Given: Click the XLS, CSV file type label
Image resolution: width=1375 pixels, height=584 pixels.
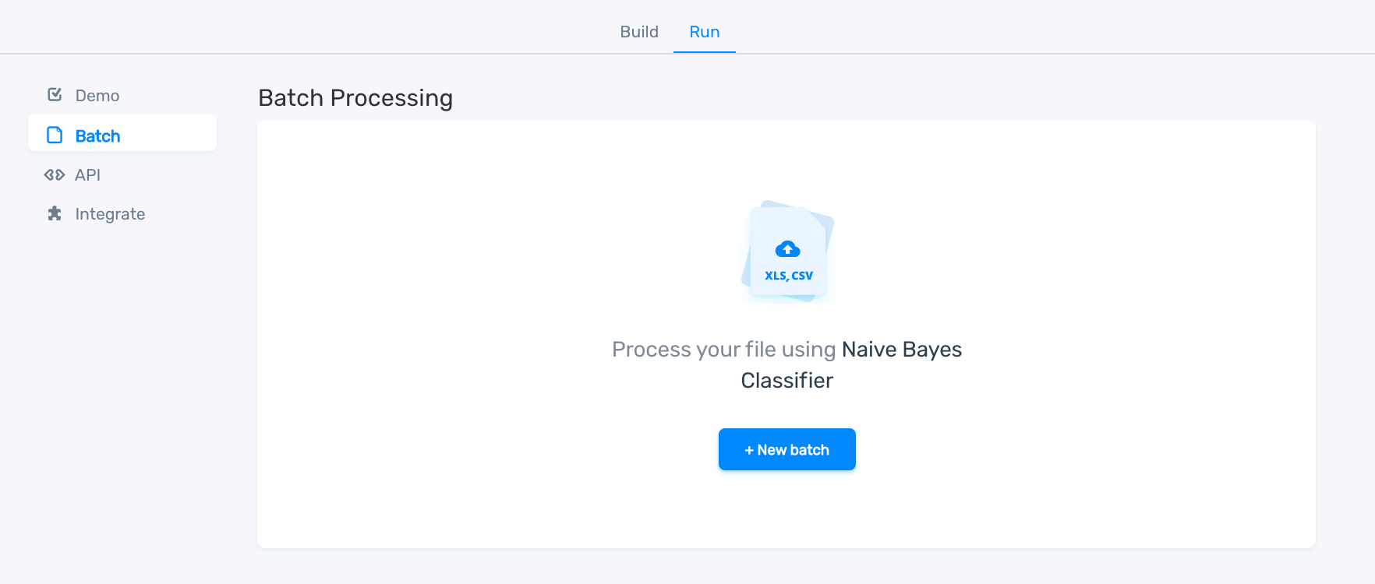Looking at the screenshot, I should 788,276.
